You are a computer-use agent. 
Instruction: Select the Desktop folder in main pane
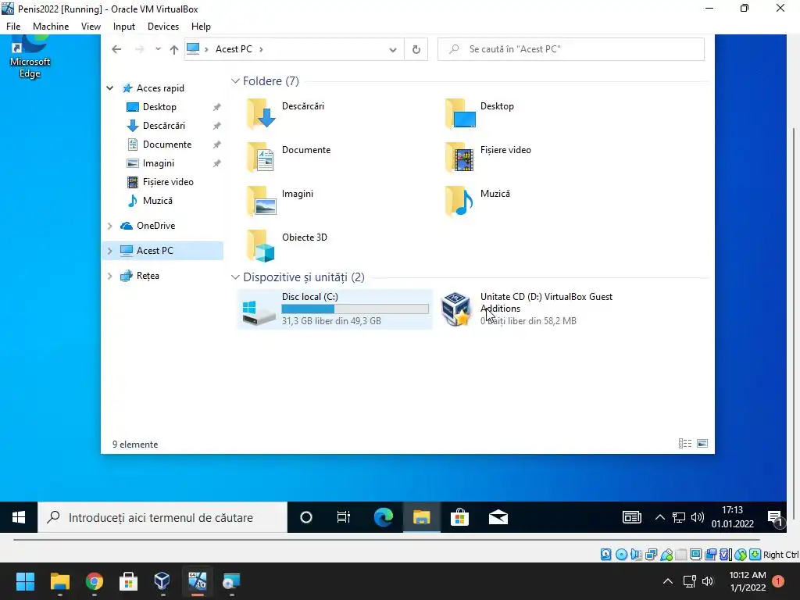pyautogui.click(x=480, y=113)
